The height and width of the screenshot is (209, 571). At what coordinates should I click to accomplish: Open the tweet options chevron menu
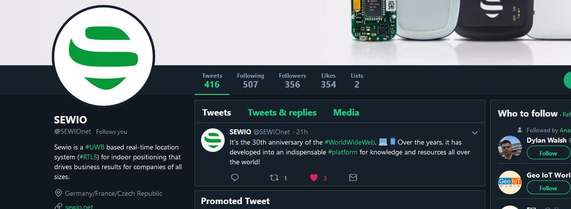pos(475,133)
